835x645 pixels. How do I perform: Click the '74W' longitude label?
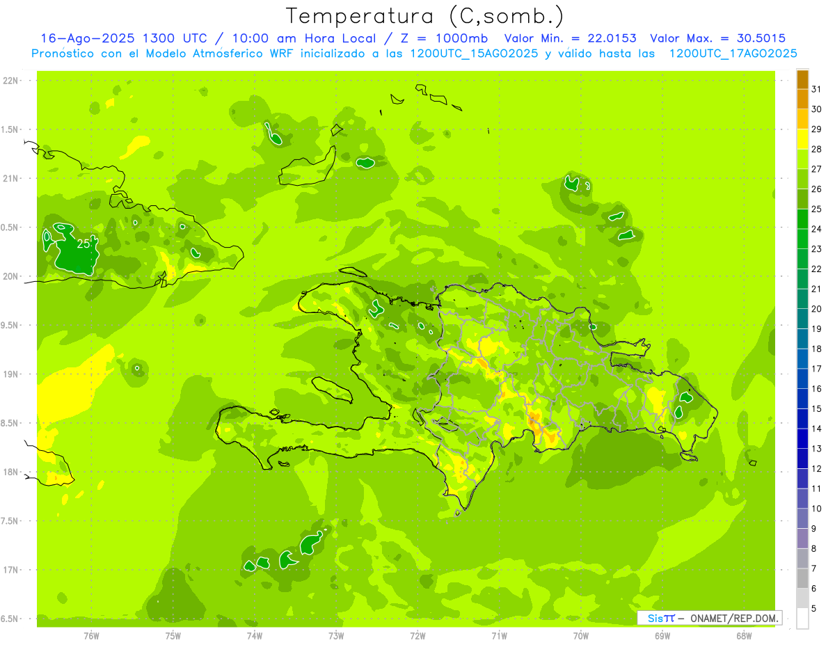tap(255, 636)
